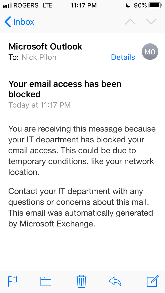Tap the battery indicator in status bar
165x293 pixels.
click(x=155, y=5)
